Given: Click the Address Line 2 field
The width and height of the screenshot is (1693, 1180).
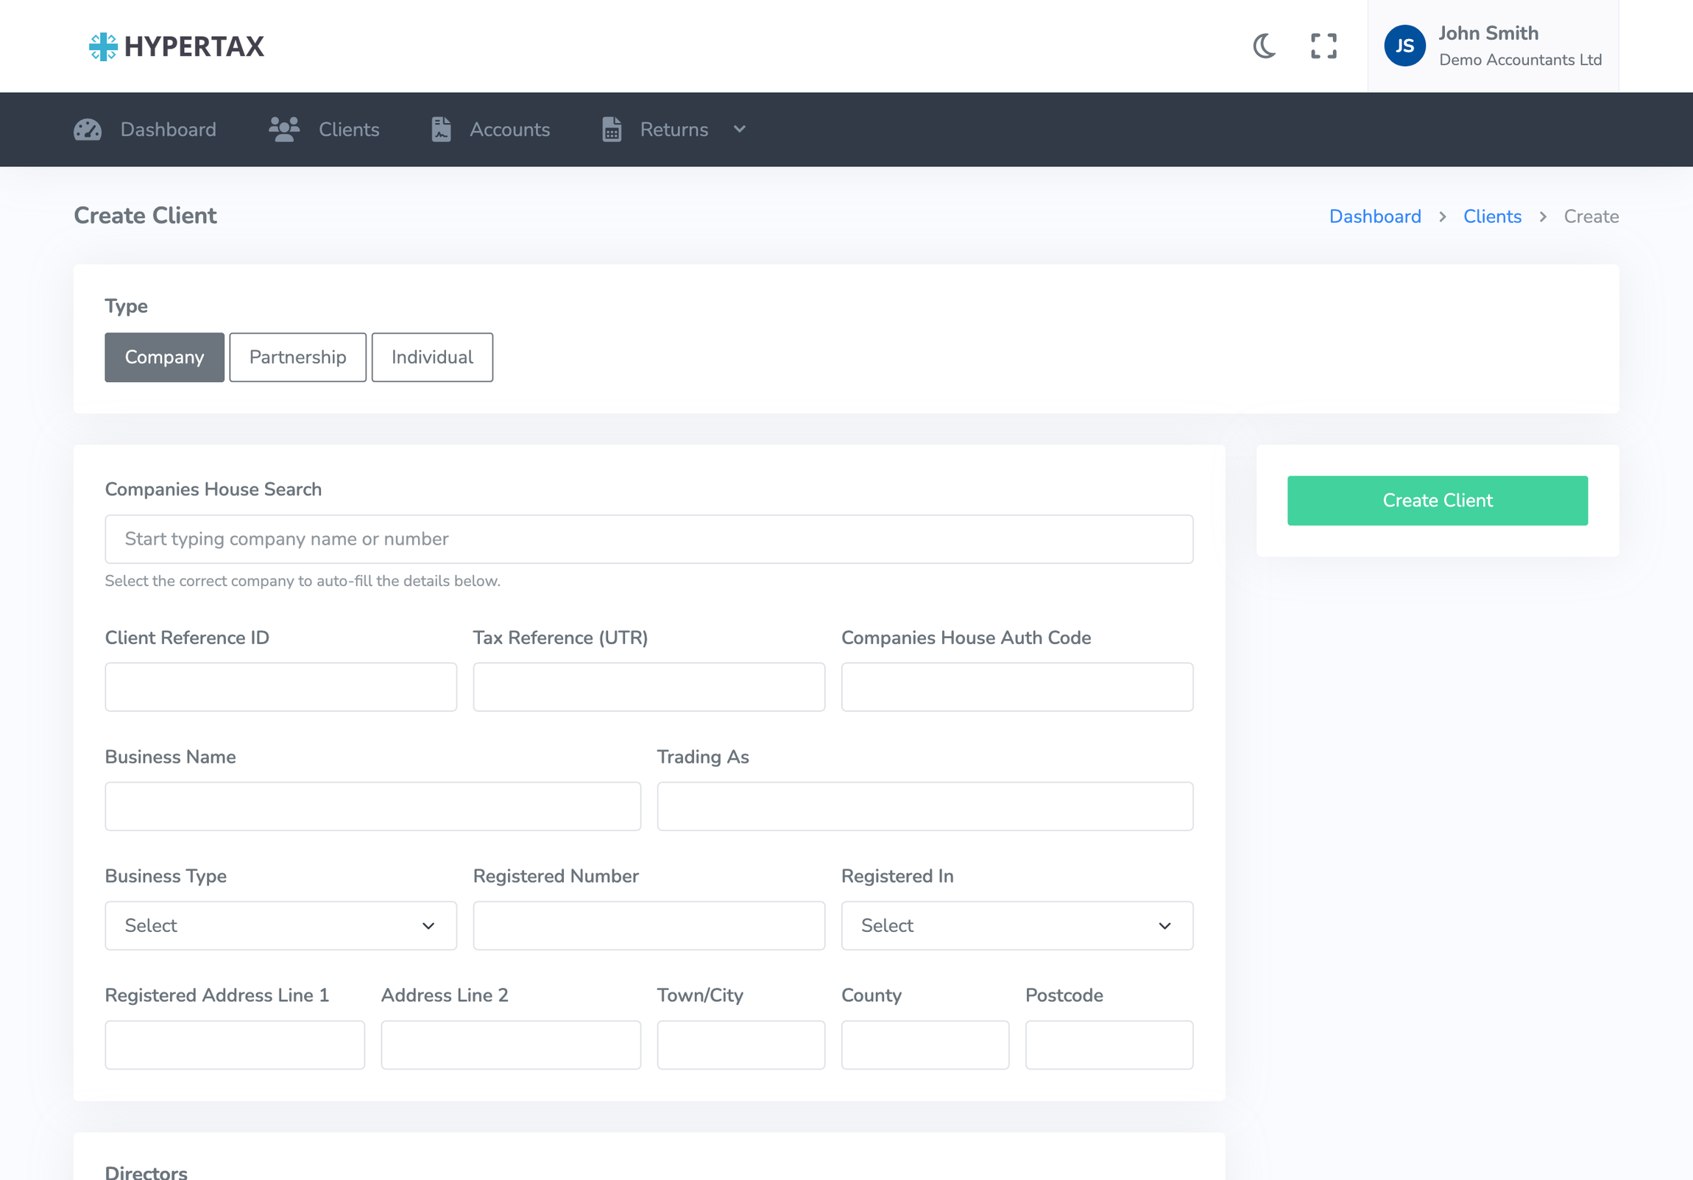Looking at the screenshot, I should click(511, 1045).
